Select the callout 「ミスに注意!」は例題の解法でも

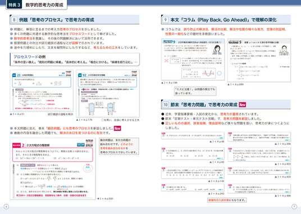click(195, 91)
